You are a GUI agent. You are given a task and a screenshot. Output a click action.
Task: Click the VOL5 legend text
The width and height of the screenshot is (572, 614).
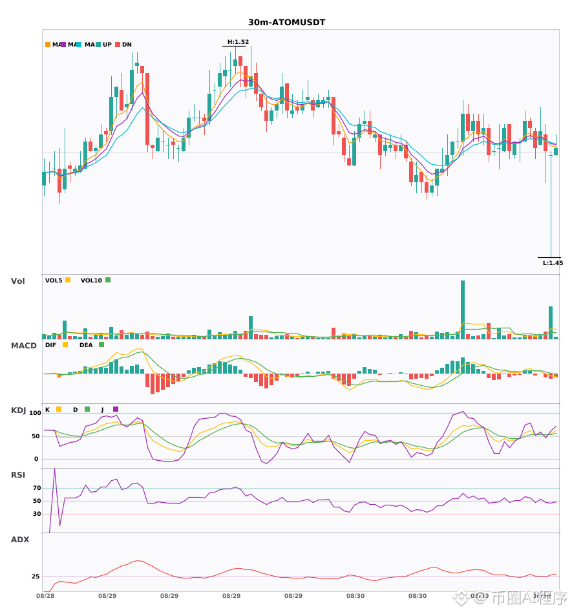(54, 281)
